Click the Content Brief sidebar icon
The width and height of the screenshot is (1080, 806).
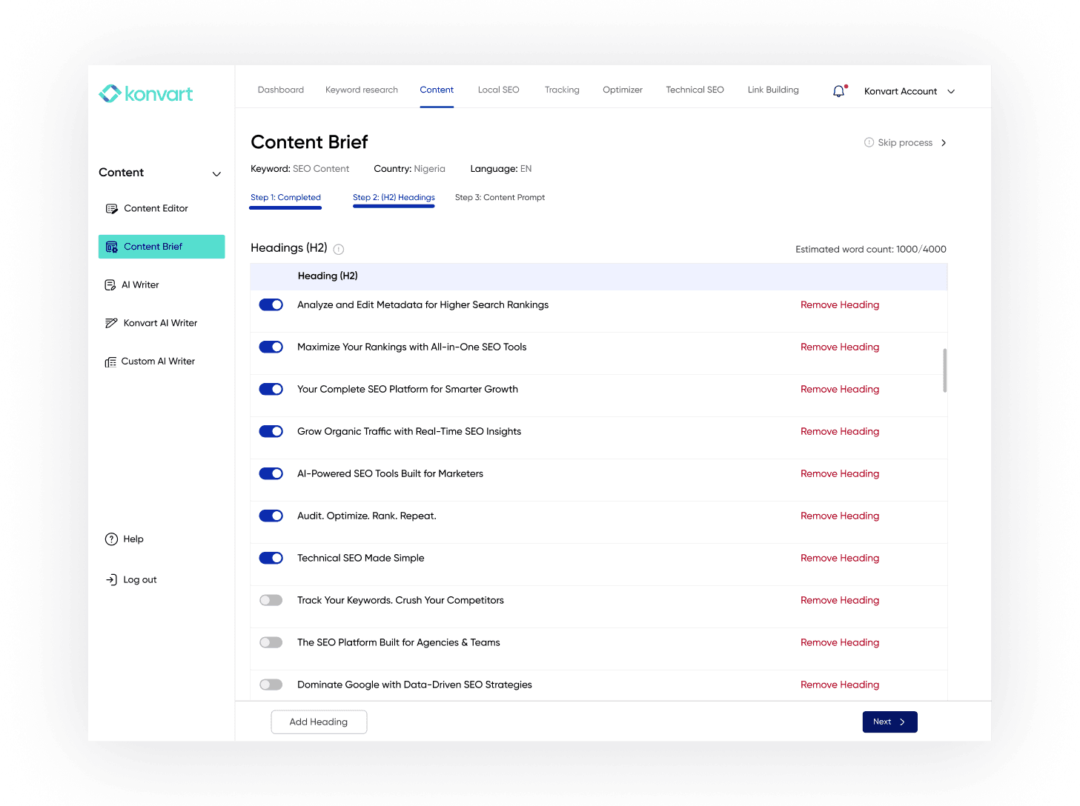click(x=111, y=246)
